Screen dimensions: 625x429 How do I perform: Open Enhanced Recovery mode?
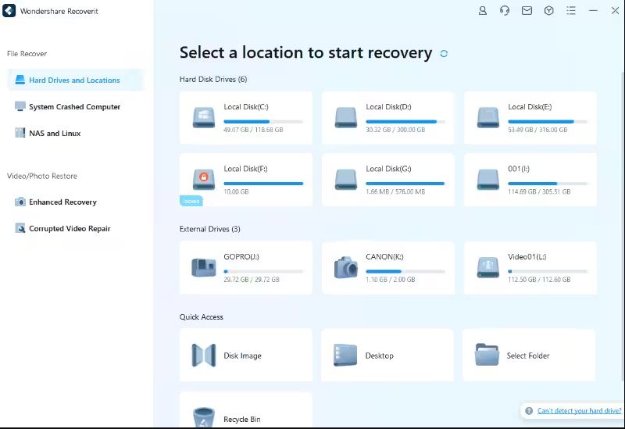[62, 202]
